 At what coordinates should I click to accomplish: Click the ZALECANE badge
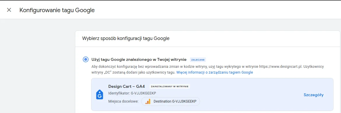click(x=198, y=60)
